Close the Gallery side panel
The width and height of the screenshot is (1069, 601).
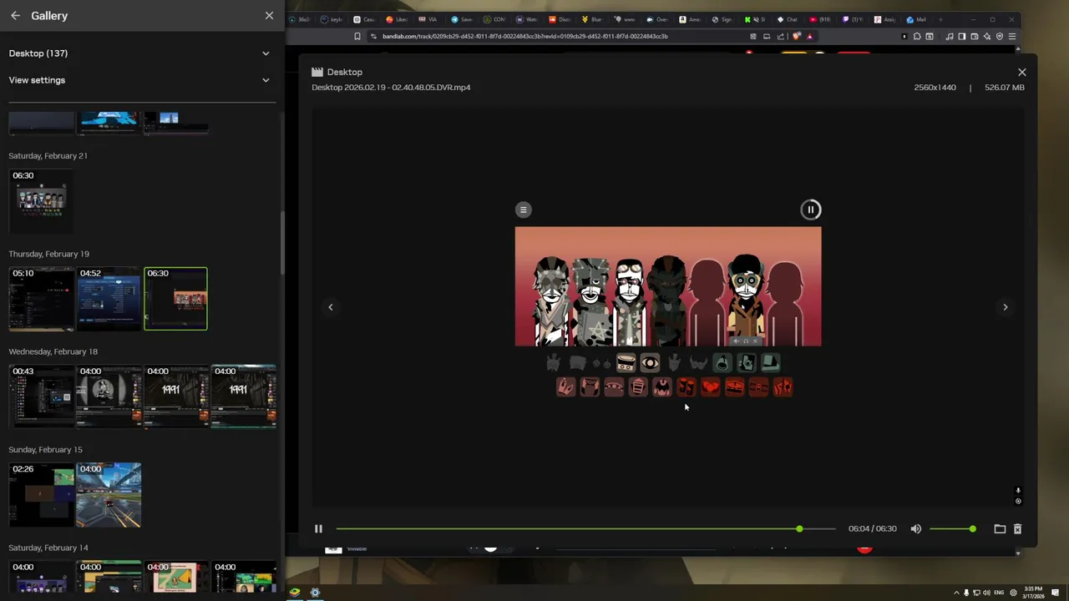(x=269, y=16)
